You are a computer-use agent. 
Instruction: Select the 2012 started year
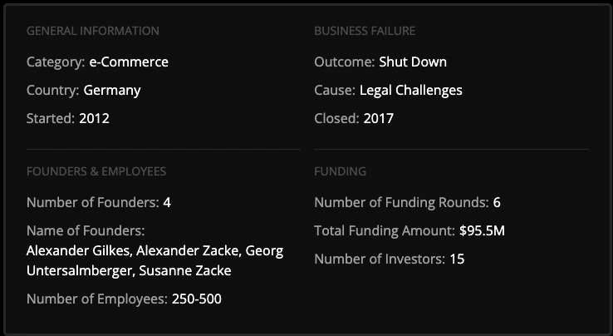point(94,118)
